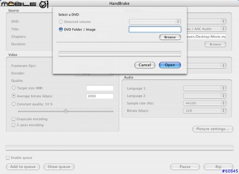Enable Grayscale encoding checkbox
The image size is (239, 174).
tap(13, 119)
